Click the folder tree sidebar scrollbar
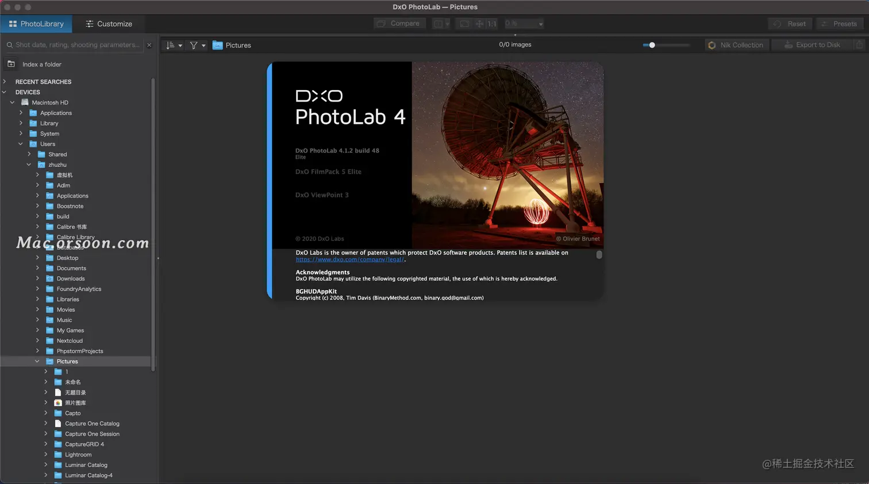 [x=153, y=224]
